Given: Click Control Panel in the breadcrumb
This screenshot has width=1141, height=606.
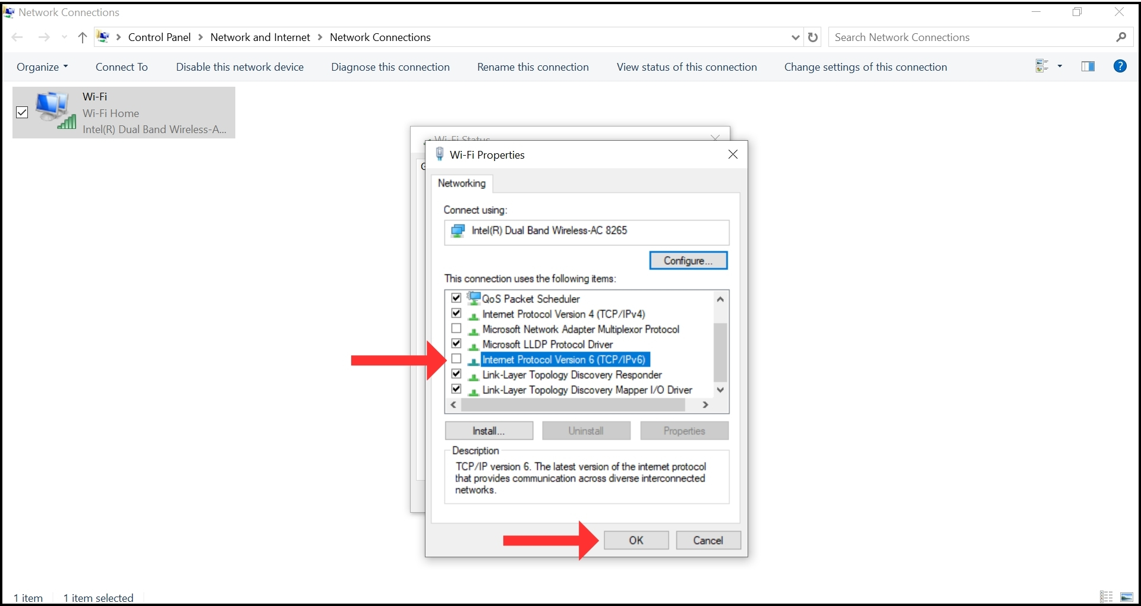Looking at the screenshot, I should tap(159, 37).
